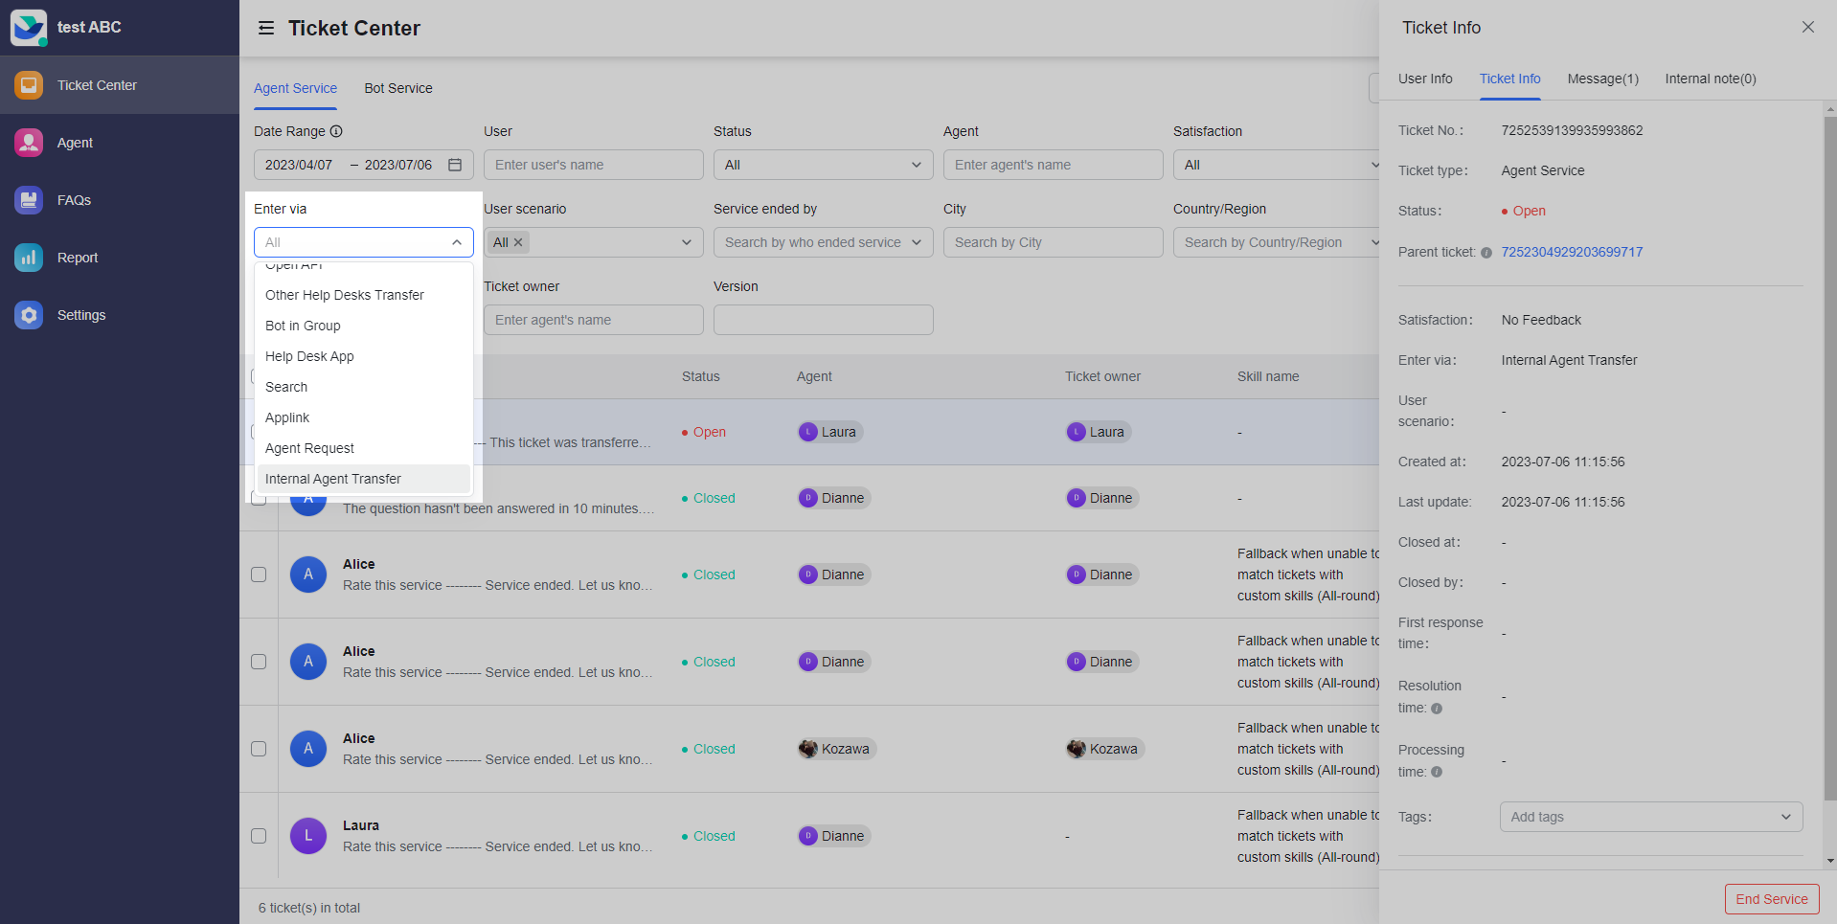Viewport: 1837px width, 924px height.
Task: Open the Agent sidebar icon
Action: point(29,143)
